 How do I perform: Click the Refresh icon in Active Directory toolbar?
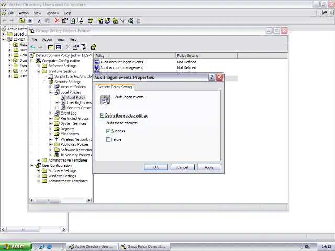click(x=73, y=21)
